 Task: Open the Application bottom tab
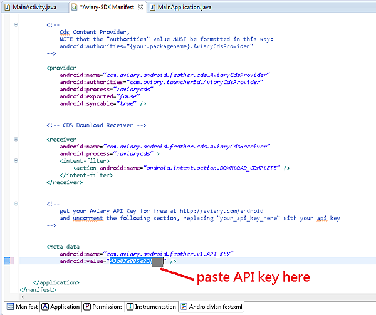point(61,307)
